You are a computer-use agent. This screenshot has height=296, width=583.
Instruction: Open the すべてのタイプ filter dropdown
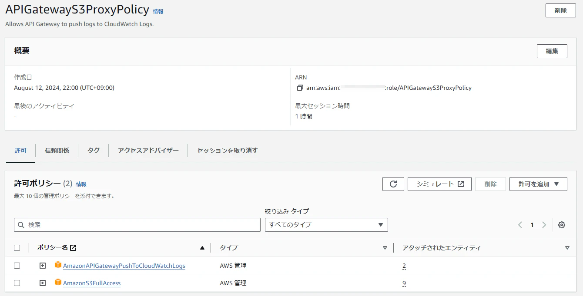[x=326, y=225]
